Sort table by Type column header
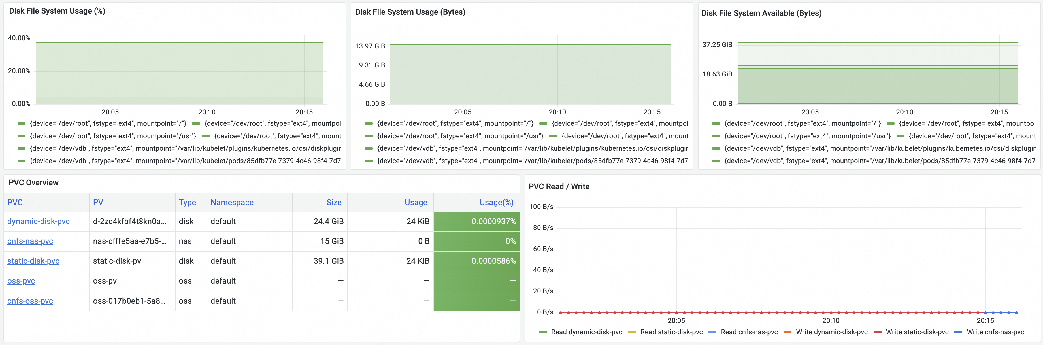This screenshot has height=345, width=1043. 187,203
